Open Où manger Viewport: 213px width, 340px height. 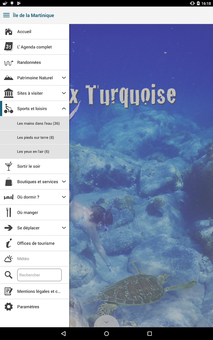click(35, 212)
